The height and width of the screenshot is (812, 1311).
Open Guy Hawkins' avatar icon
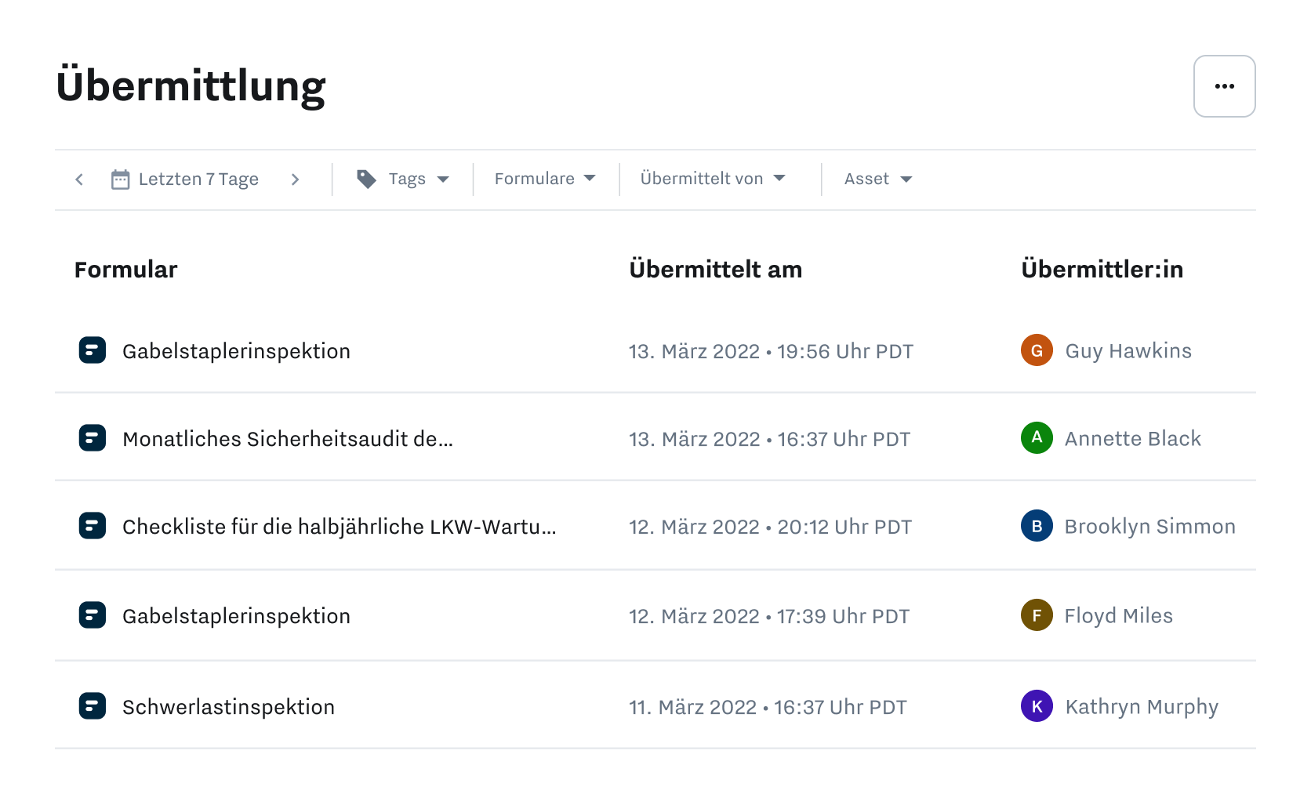pyautogui.click(x=1037, y=350)
